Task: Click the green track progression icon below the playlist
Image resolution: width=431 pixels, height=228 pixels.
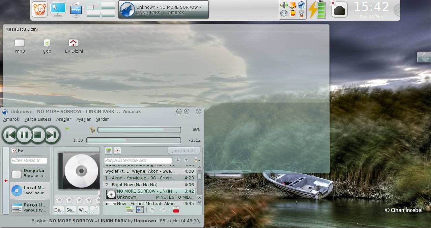Action: pyautogui.click(x=129, y=210)
